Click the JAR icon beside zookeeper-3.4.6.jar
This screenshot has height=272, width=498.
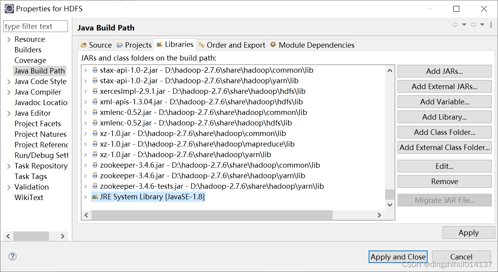[x=94, y=165]
